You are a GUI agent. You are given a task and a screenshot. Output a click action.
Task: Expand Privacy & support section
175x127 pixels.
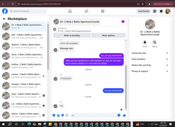[150, 71]
